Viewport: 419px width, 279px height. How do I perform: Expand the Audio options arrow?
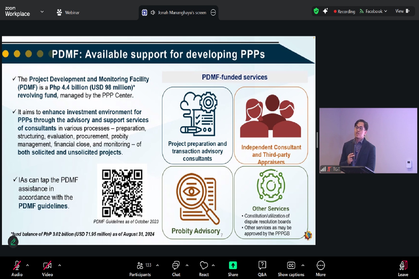(27, 265)
